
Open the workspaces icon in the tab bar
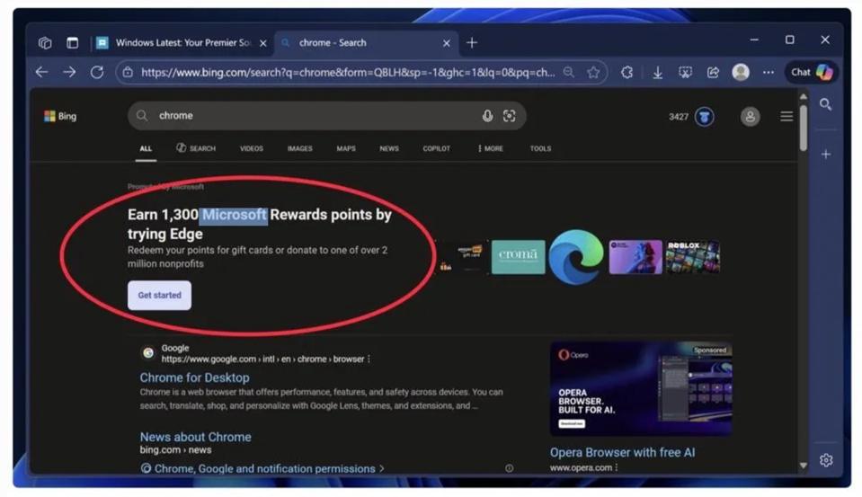[45, 43]
